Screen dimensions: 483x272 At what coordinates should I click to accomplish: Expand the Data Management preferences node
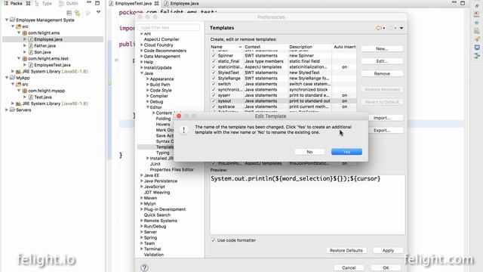[x=142, y=56]
